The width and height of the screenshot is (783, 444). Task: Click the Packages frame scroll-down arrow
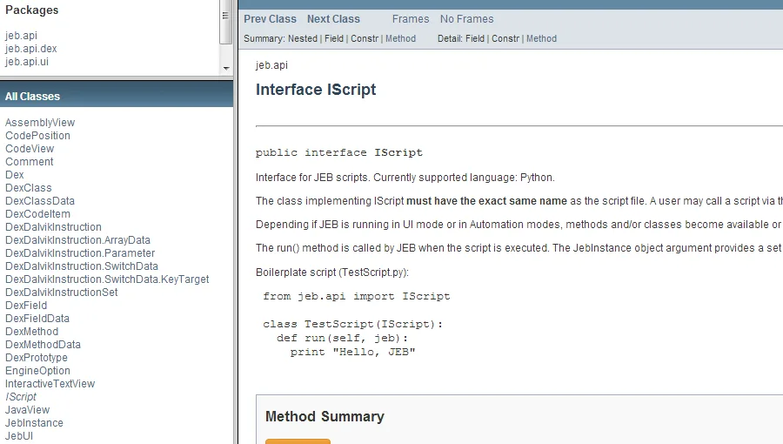tap(225, 69)
